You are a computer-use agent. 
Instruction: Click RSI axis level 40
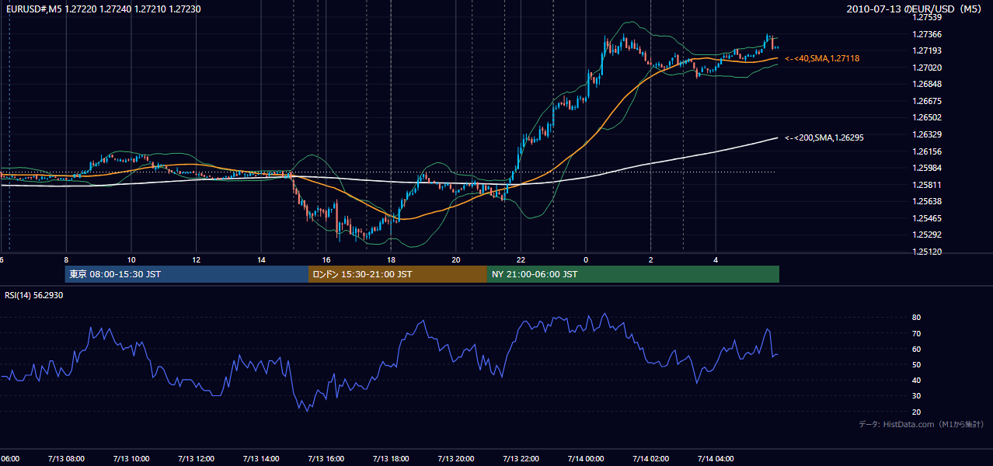[x=916, y=380]
